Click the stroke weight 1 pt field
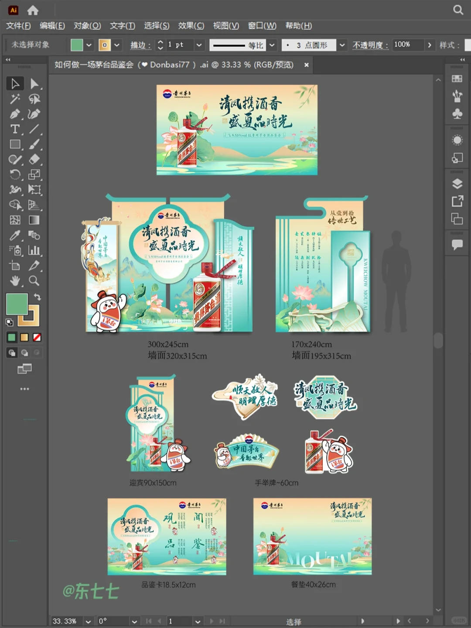471x628 pixels. (x=179, y=45)
